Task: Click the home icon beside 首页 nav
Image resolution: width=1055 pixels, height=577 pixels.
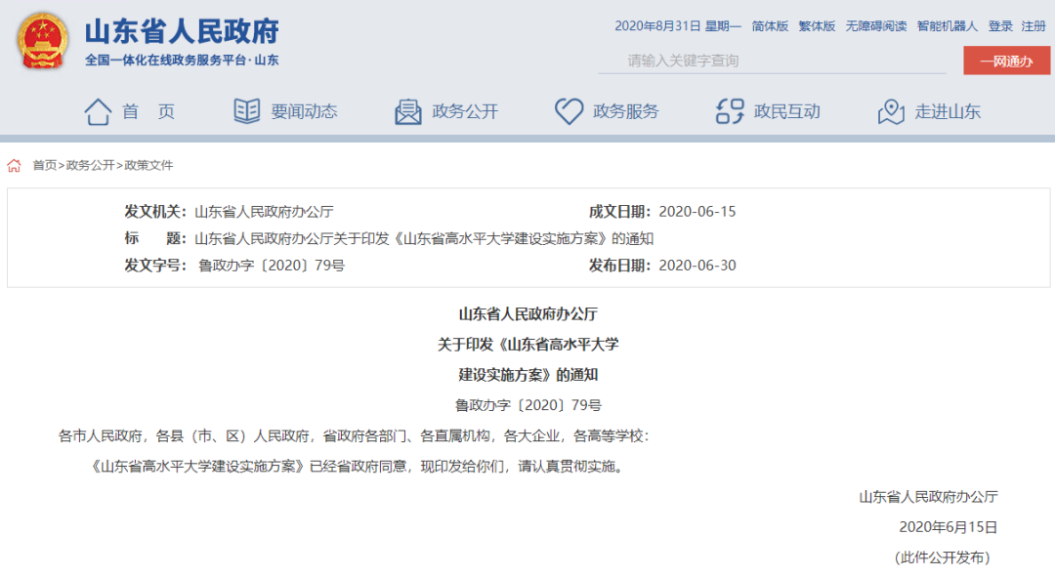Action: pyautogui.click(x=98, y=111)
